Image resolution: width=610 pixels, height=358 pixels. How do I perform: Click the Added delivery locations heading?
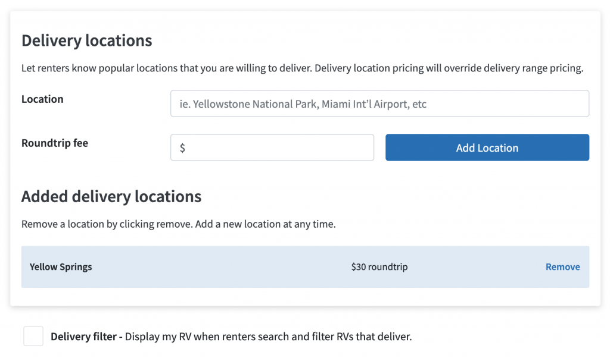(x=111, y=196)
